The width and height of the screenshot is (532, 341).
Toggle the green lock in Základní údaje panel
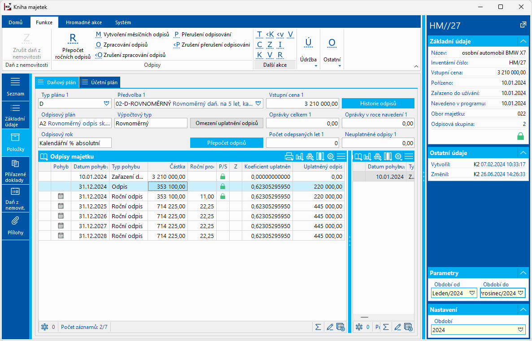click(x=520, y=136)
